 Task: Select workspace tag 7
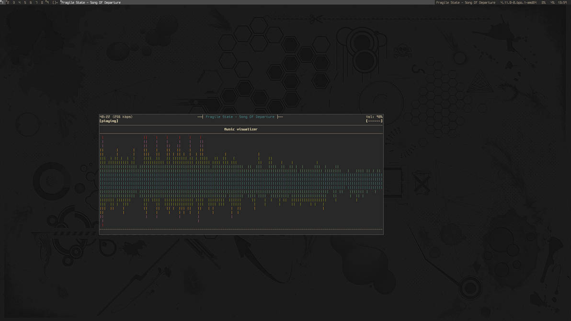(36, 2)
